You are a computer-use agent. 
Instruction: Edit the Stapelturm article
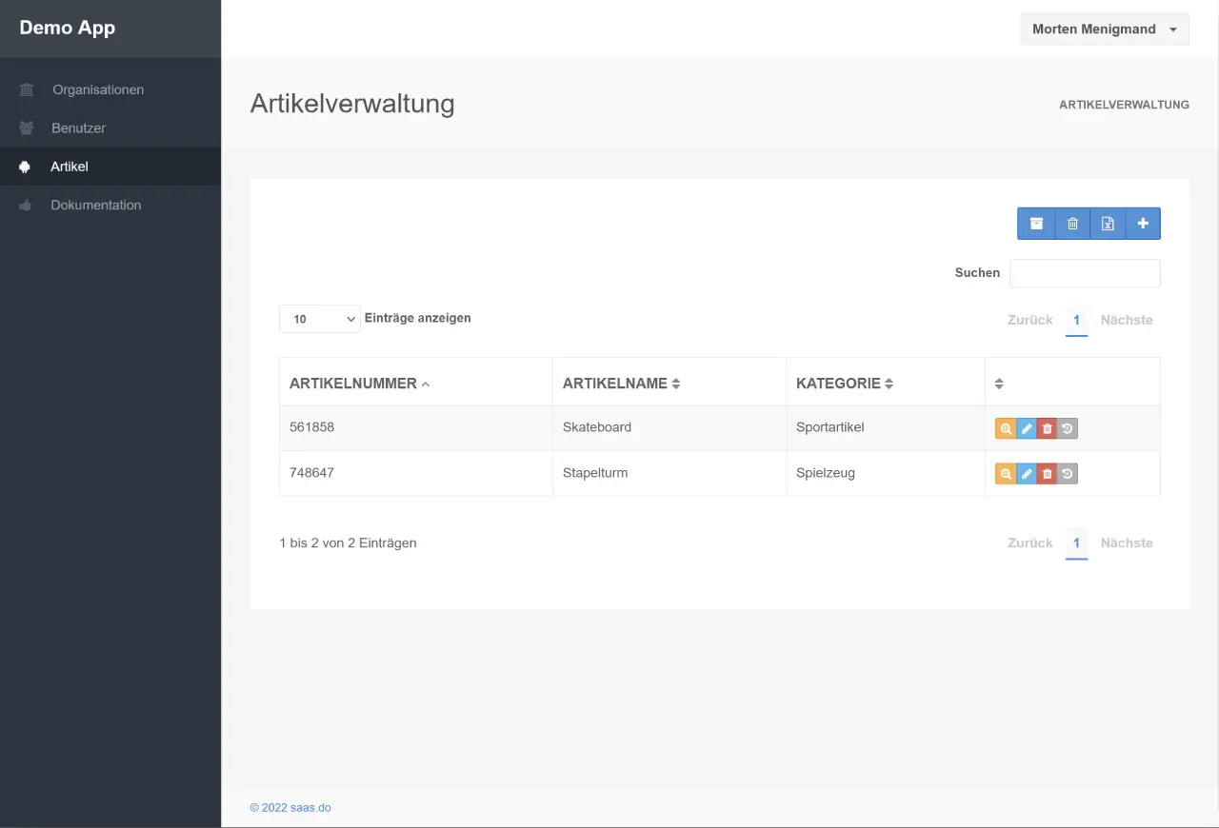(x=1027, y=473)
